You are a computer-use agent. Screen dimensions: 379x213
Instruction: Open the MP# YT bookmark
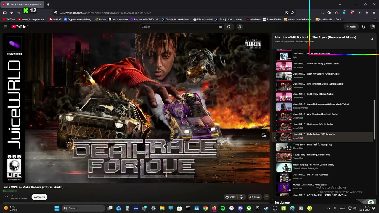[55, 20]
